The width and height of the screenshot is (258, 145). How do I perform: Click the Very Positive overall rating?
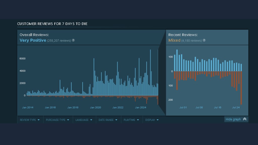[33, 40]
